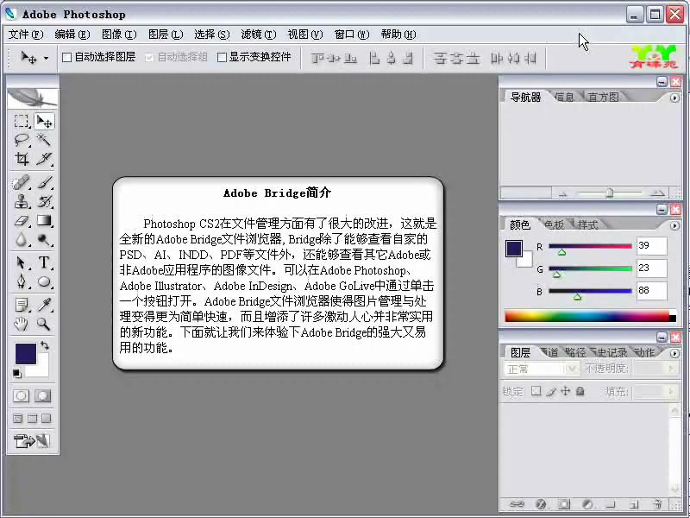Click the layer style icon in Layers panel
The width and height of the screenshot is (690, 518).
pyautogui.click(x=542, y=504)
